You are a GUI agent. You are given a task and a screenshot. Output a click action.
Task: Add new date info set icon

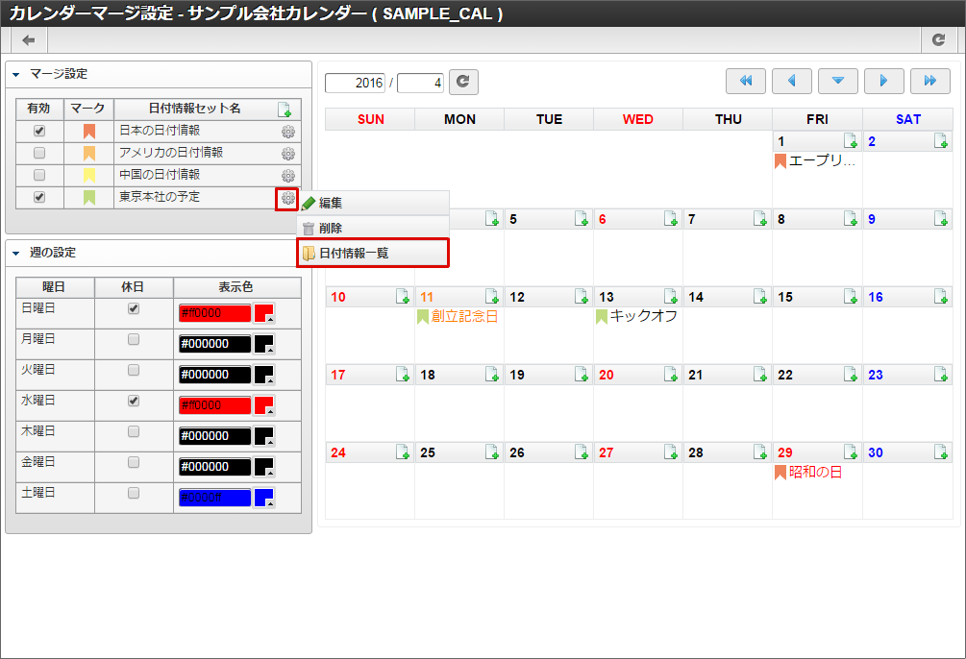(x=284, y=110)
